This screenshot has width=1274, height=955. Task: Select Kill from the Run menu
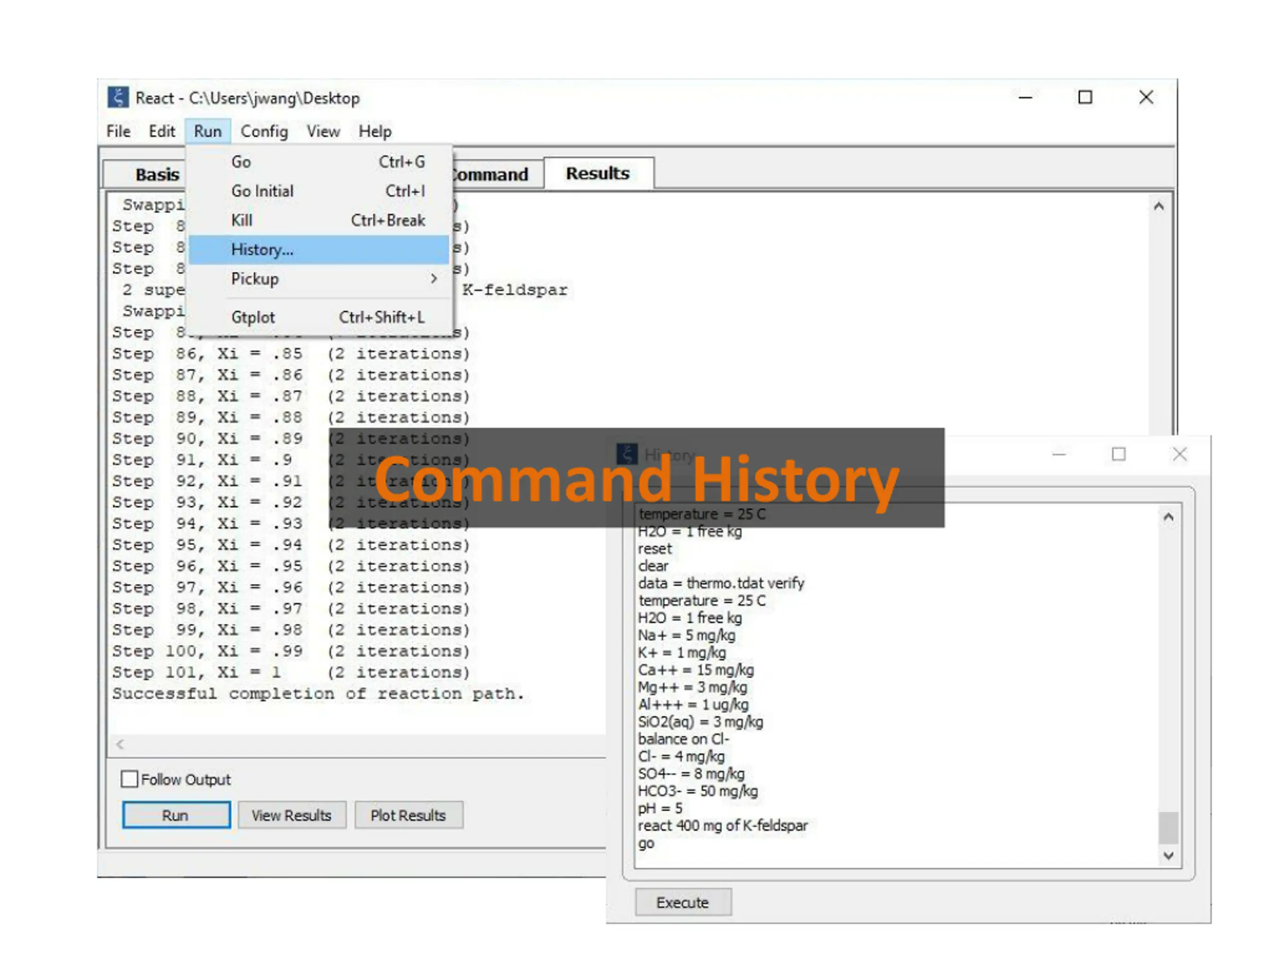[319, 220]
